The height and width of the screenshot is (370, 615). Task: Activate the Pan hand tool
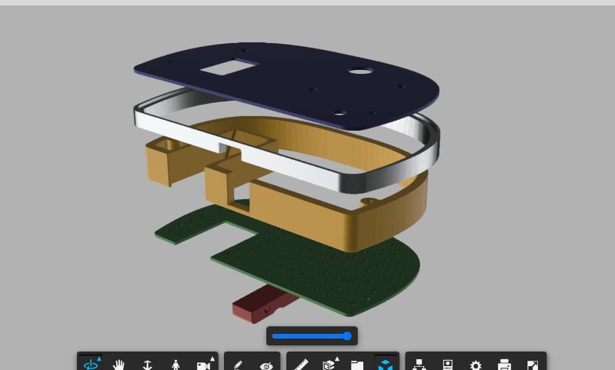[x=119, y=365]
